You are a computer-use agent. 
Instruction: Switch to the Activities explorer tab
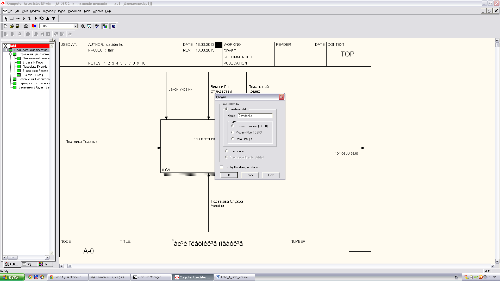pos(12,264)
